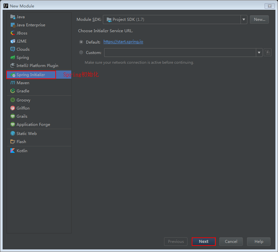Click the Help button
The height and width of the screenshot is (252, 278).
click(259, 242)
